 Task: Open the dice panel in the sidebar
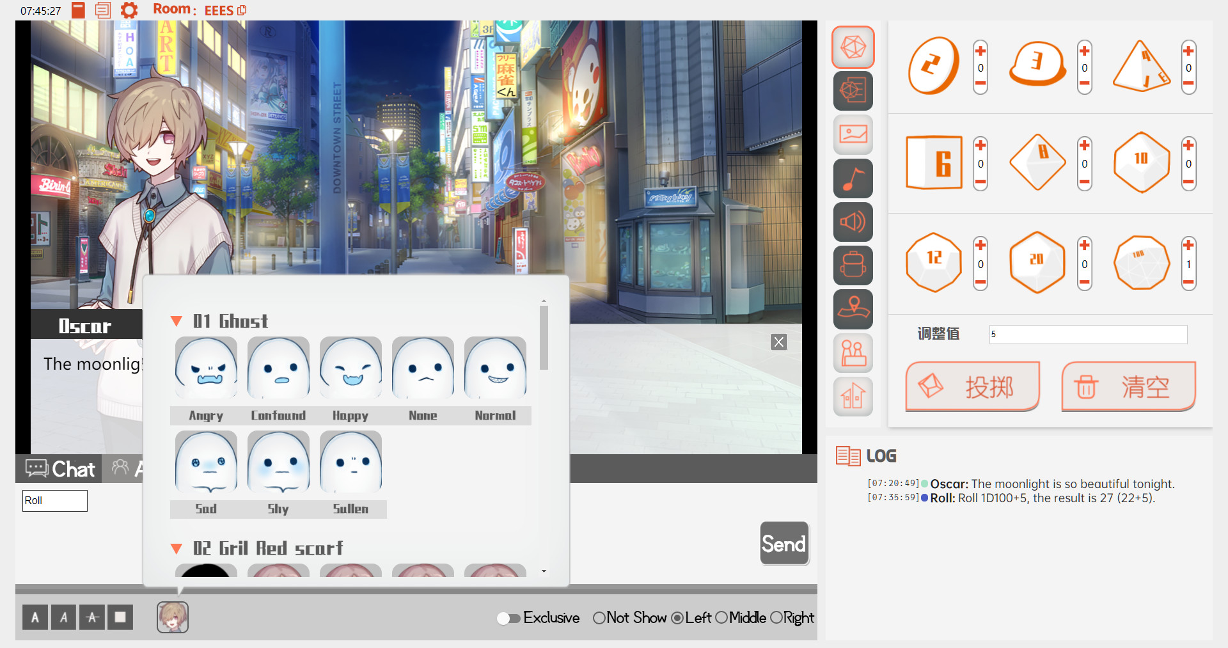point(853,47)
